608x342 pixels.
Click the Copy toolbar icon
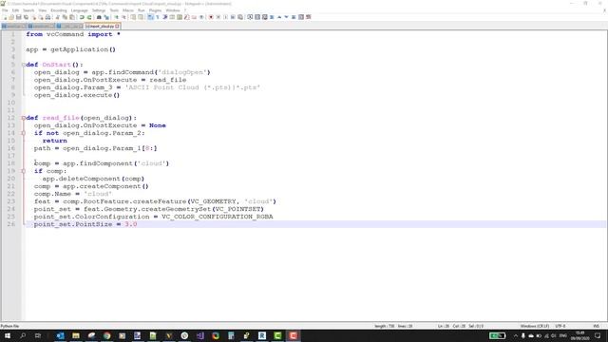(x=65, y=17)
